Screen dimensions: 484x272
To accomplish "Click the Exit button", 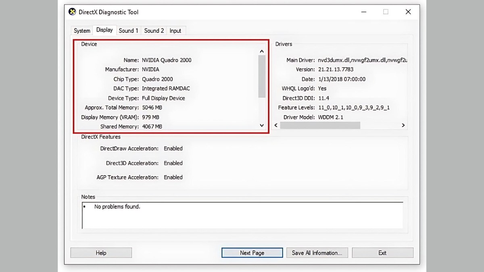I will point(382,253).
